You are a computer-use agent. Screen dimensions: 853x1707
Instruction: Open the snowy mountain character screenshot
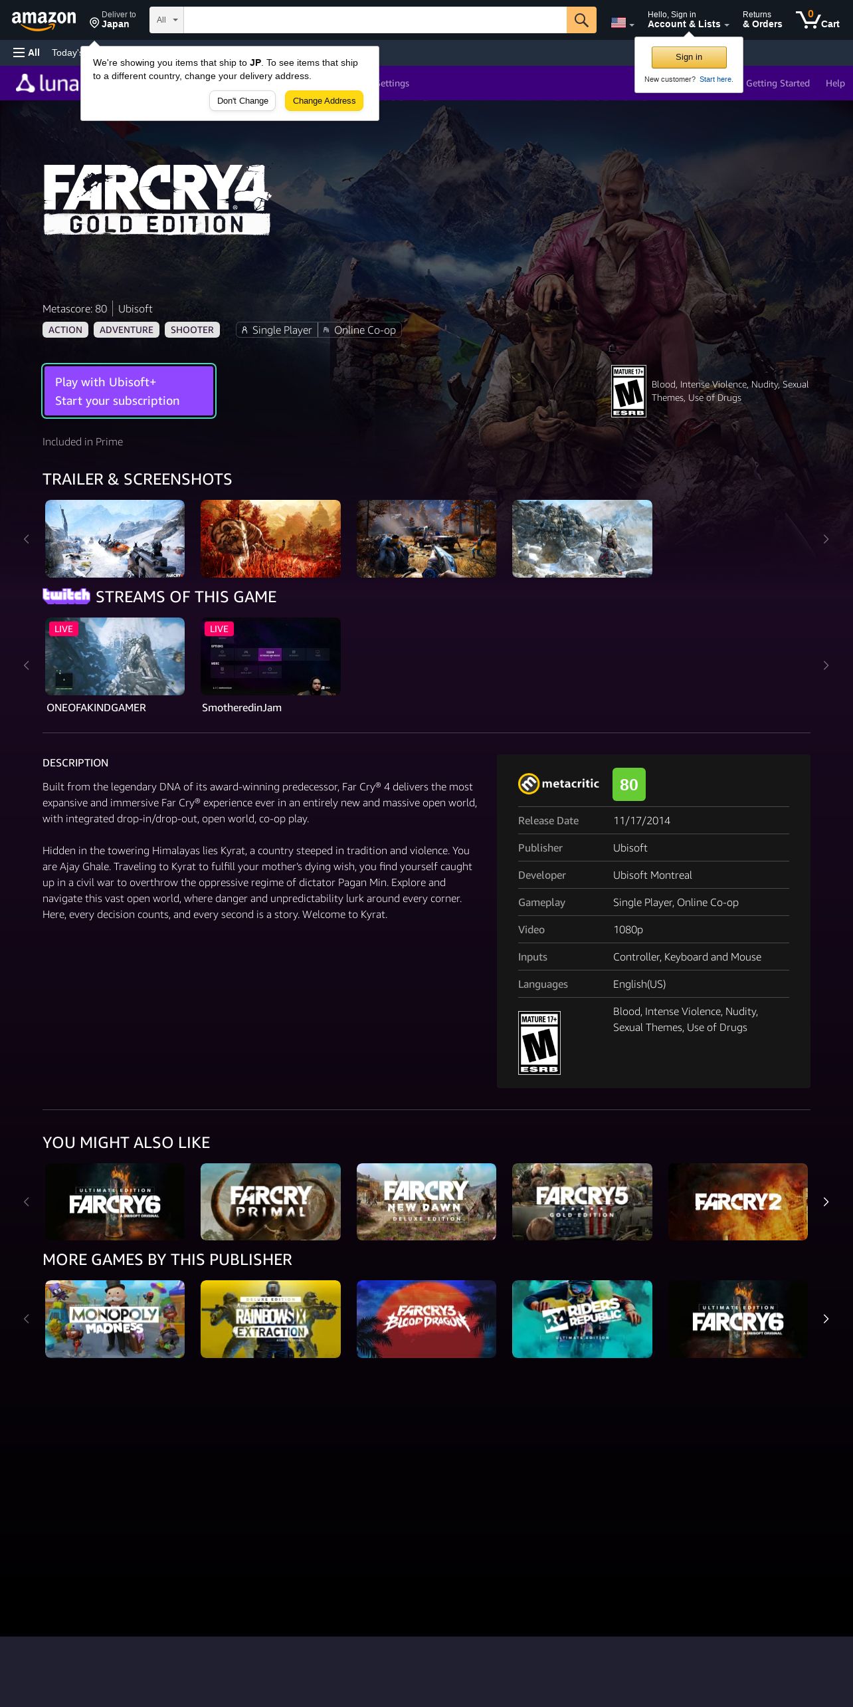pyautogui.click(x=582, y=538)
